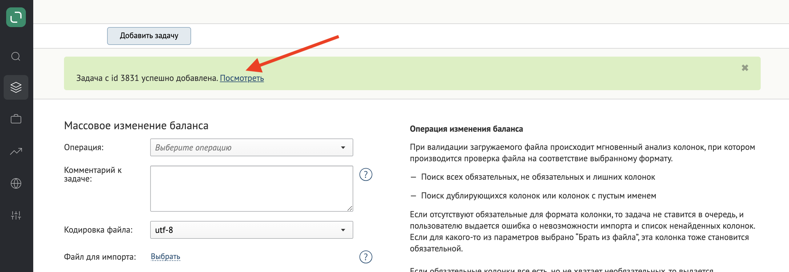
Task: Open the briefcase icon in sidebar
Action: [x=16, y=119]
